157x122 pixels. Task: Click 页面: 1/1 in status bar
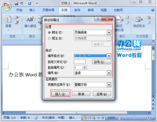10,118
